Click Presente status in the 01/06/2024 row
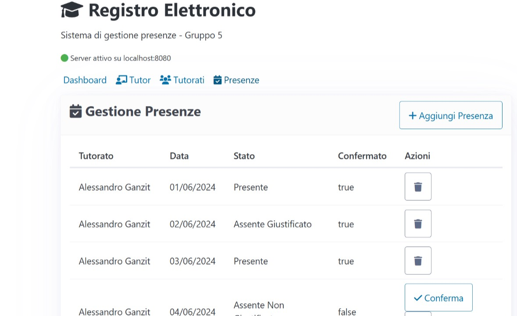The width and height of the screenshot is (517, 316). click(250, 187)
